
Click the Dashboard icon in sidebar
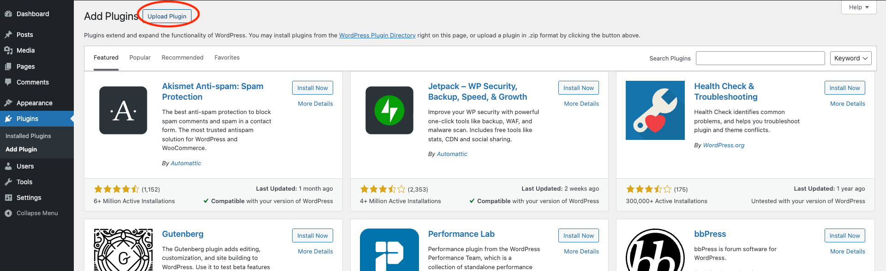8,14
